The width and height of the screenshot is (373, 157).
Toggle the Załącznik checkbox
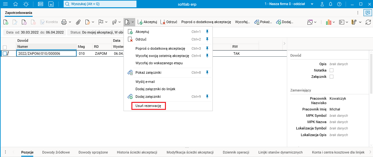pos(332,77)
